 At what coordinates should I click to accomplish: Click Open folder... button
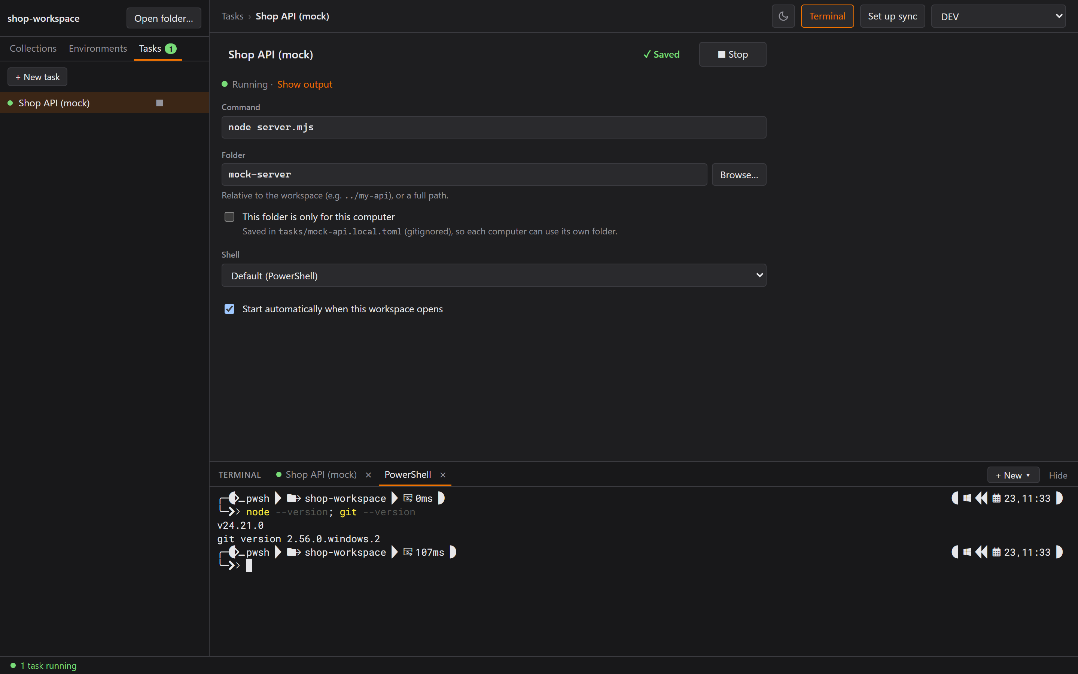coord(164,18)
